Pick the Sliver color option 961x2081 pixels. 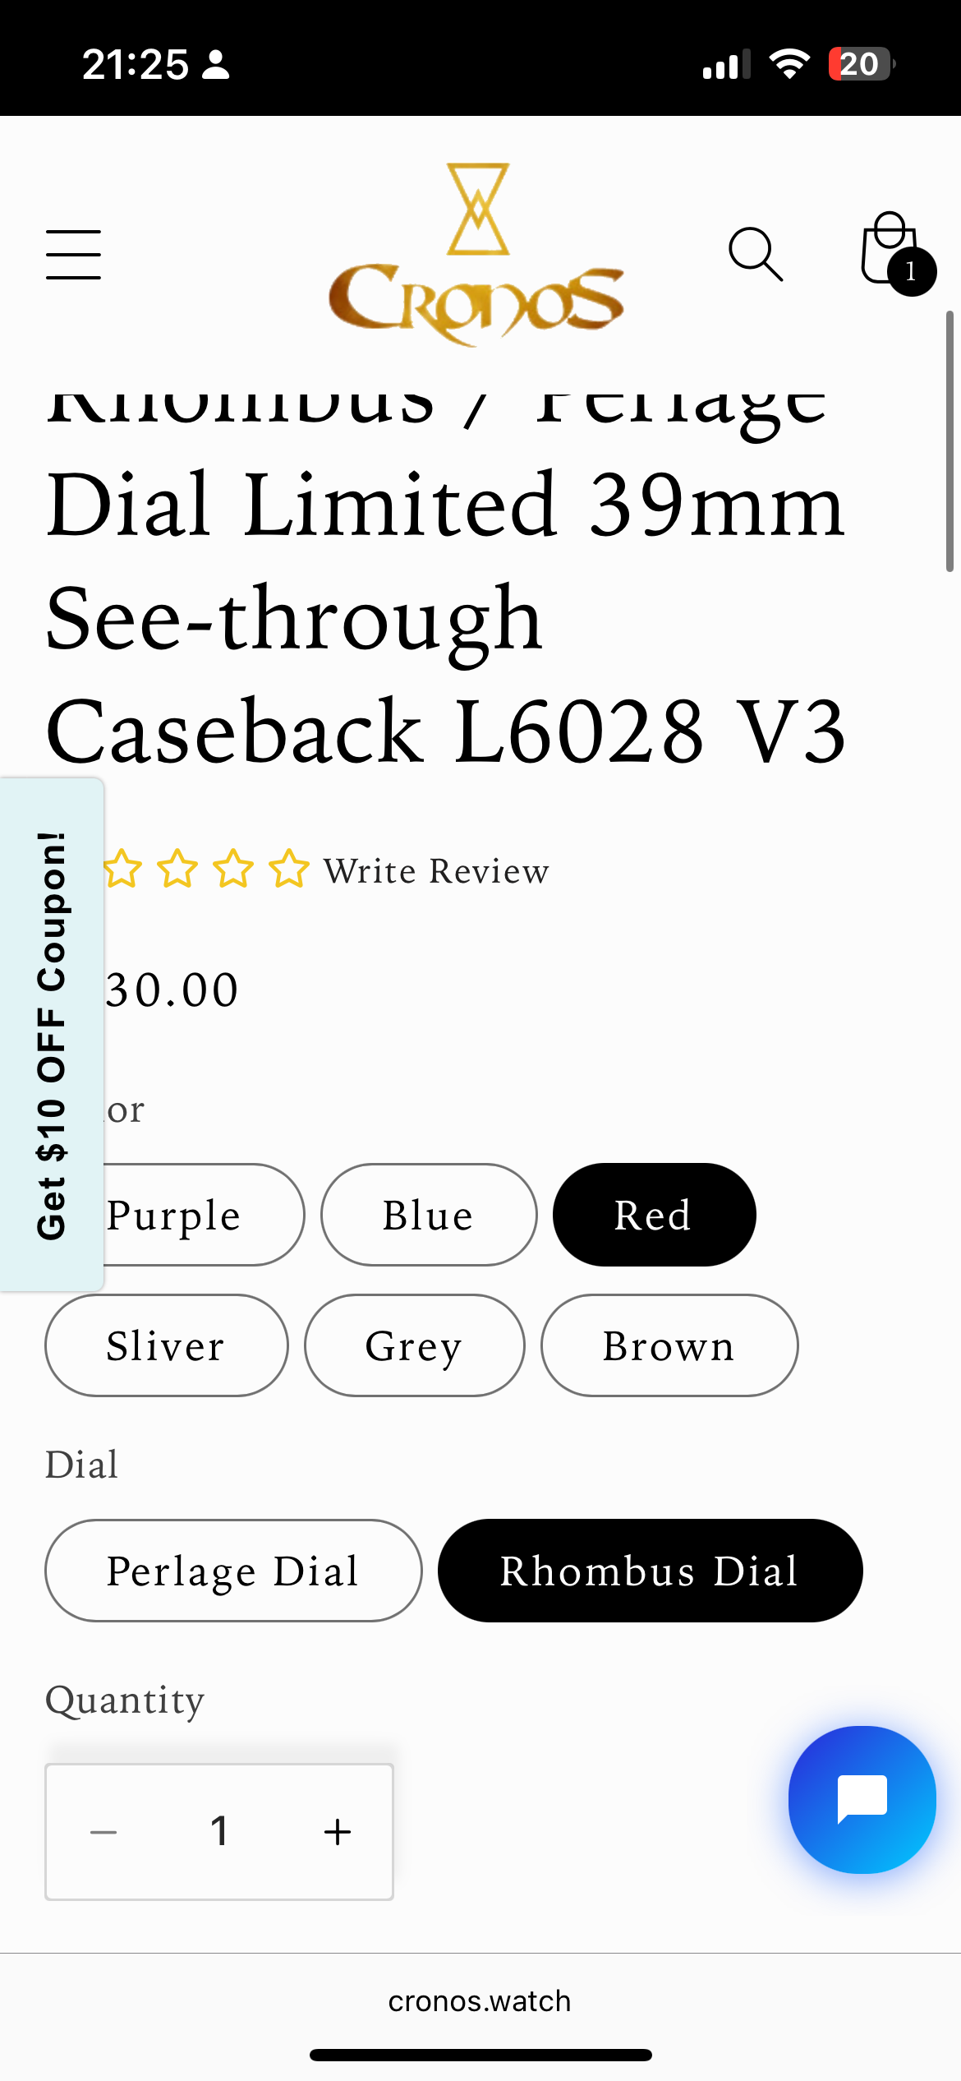coord(166,1345)
